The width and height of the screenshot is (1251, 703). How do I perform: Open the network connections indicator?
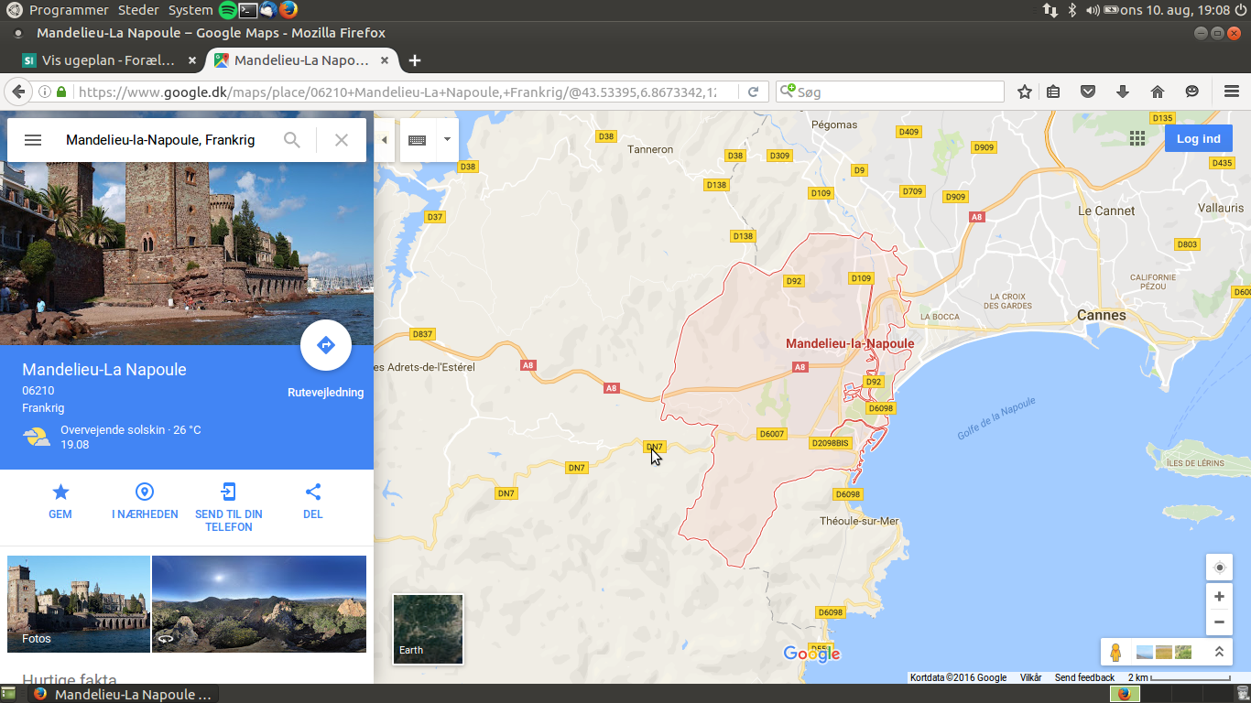pyautogui.click(x=1050, y=10)
